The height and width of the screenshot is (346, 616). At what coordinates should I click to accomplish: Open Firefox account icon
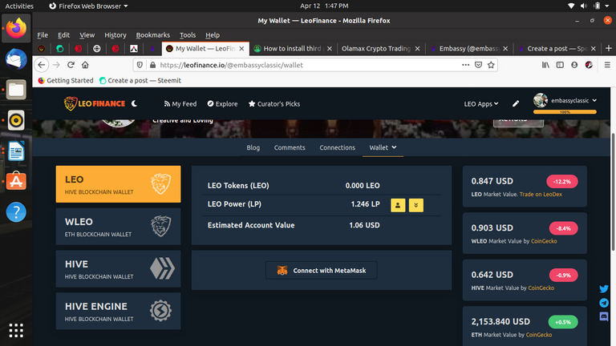pyautogui.click(x=574, y=65)
